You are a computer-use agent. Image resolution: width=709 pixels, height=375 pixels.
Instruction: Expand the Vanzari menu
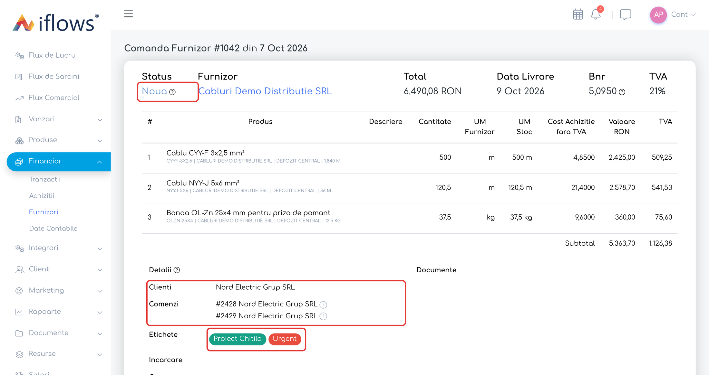pyautogui.click(x=59, y=119)
